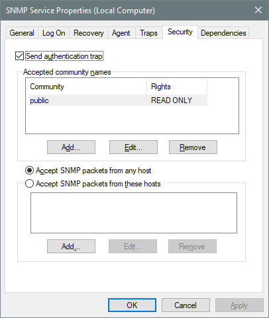Click the Security tab

click(180, 32)
